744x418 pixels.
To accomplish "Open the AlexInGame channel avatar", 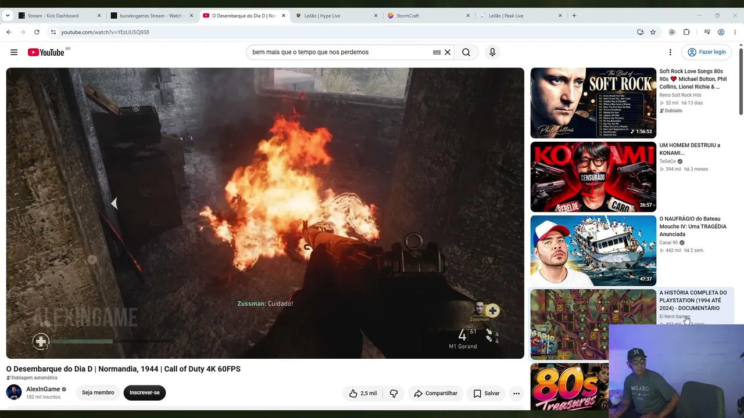I will [14, 392].
